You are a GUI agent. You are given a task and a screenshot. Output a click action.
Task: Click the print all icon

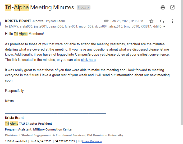coord(163,7)
